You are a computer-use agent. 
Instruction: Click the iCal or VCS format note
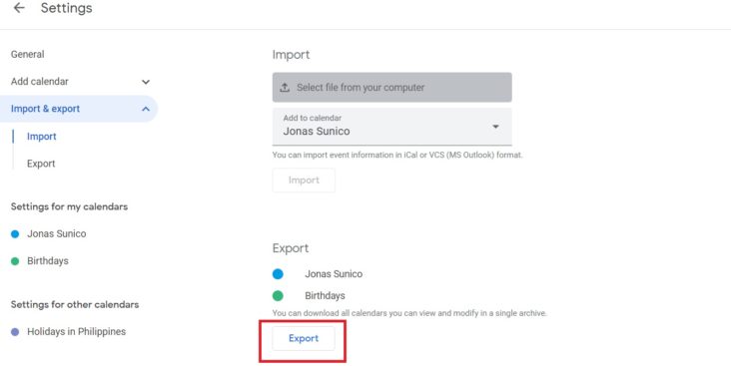[x=397, y=155]
